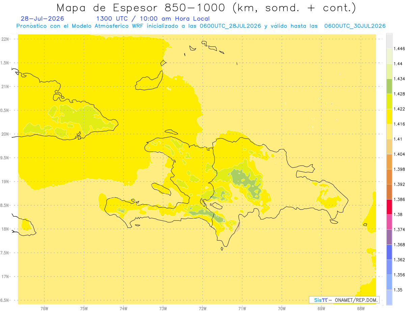Click the legend value '1.446'
Viewport: 405px width, 313px height.
[x=399, y=49]
